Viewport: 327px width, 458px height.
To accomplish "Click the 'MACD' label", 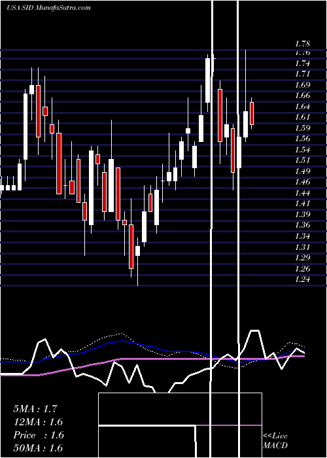I will point(275,446).
